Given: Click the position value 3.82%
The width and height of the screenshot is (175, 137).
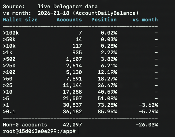Looking at the screenshot, I should coord(109,59).
